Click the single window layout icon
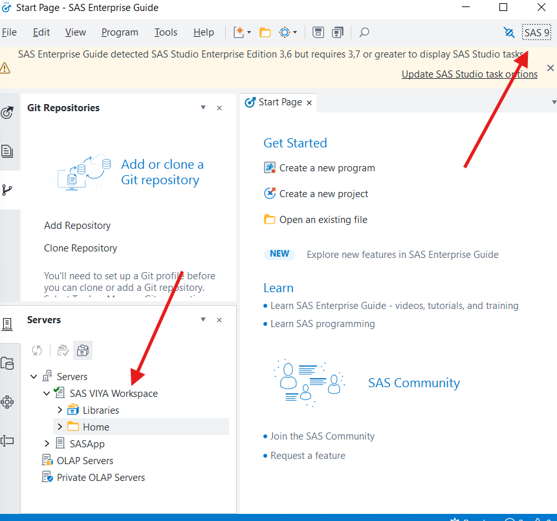 (318, 32)
